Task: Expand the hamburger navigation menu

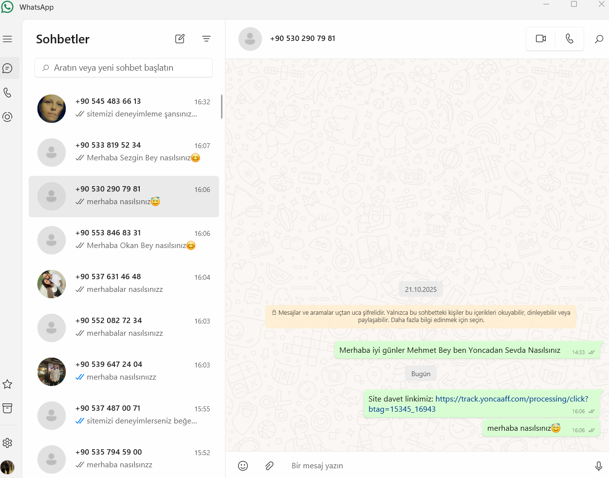Action: point(7,39)
